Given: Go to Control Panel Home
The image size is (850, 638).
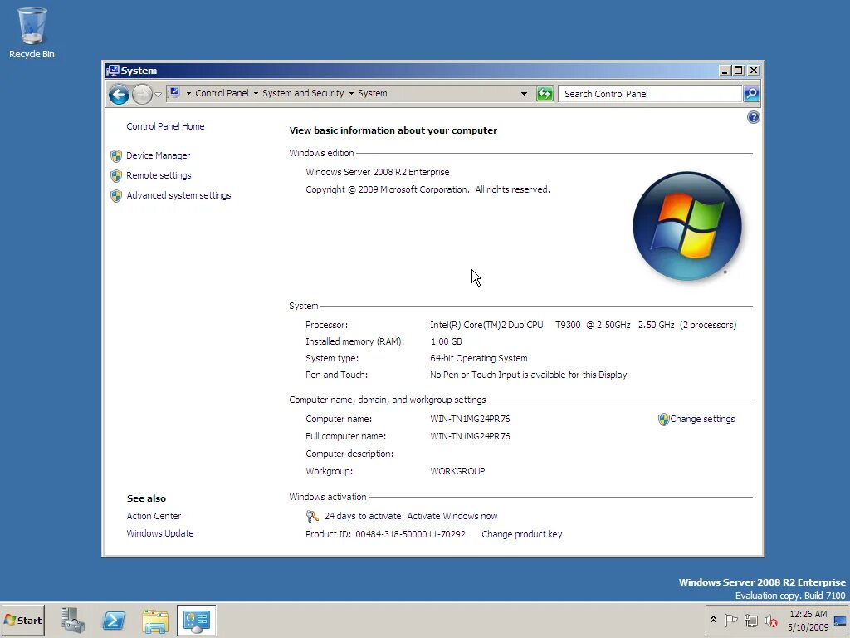Looking at the screenshot, I should [165, 126].
